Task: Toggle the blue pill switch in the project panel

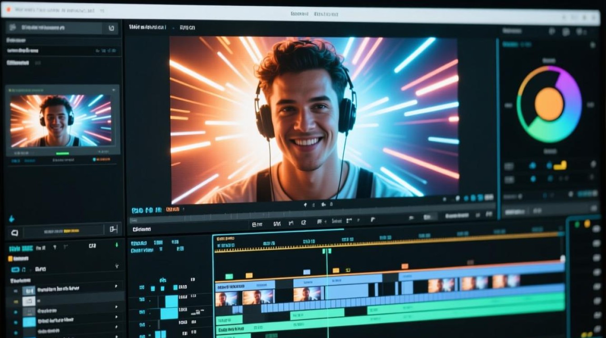Action: [x=15, y=269]
